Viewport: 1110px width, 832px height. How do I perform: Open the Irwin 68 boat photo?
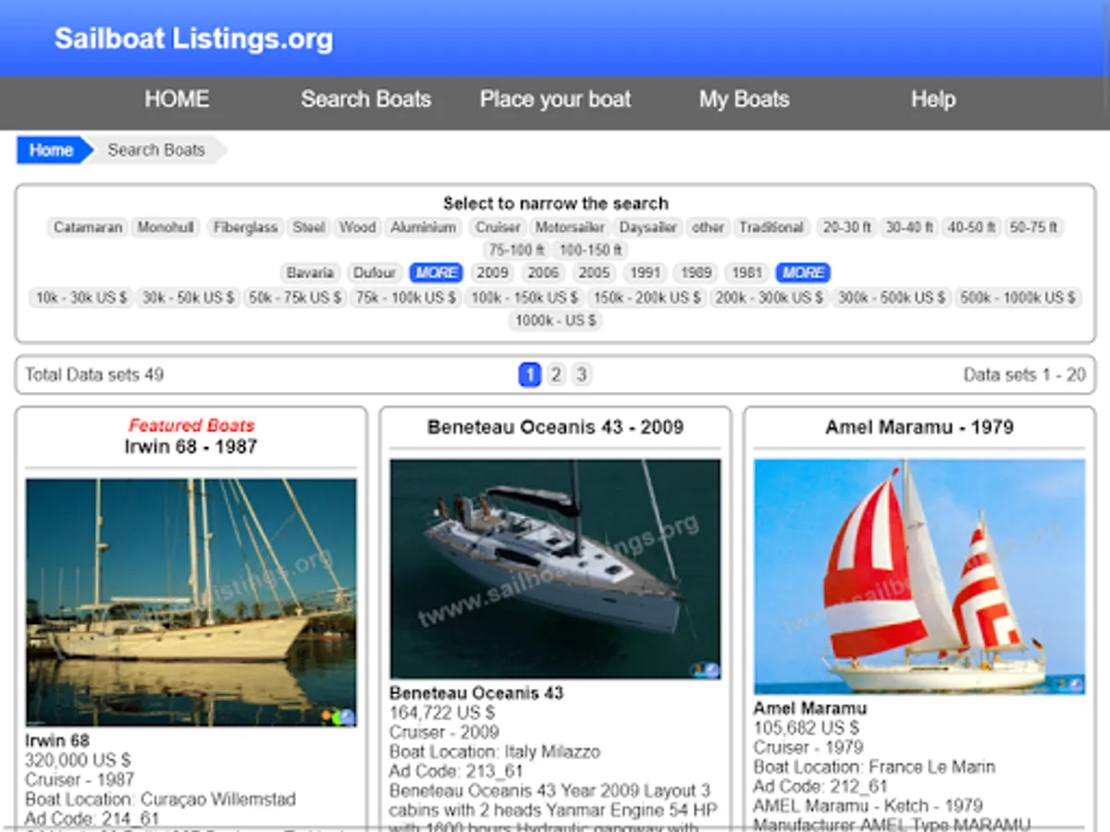point(191,602)
